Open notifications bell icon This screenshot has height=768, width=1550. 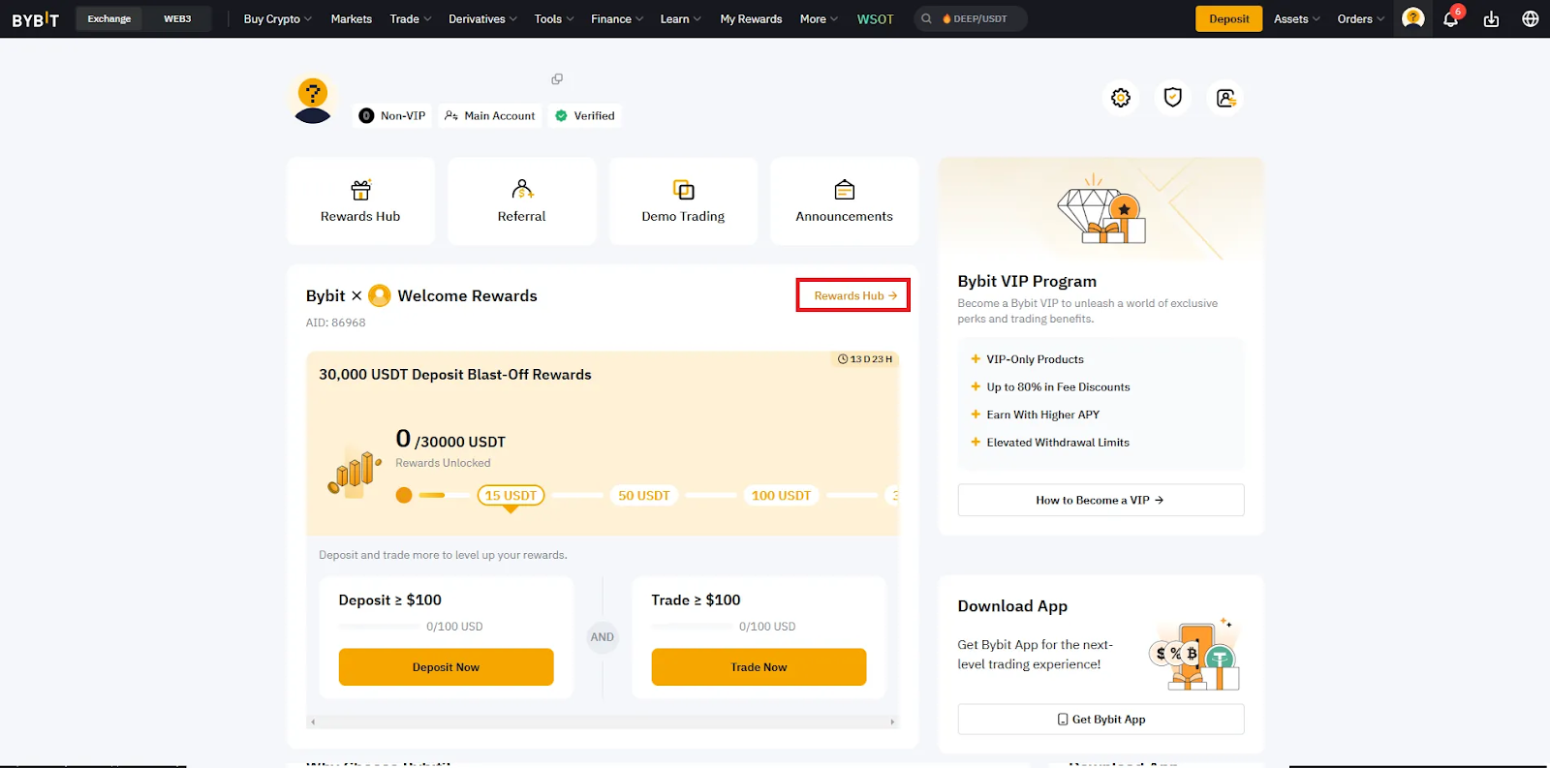pyautogui.click(x=1451, y=18)
